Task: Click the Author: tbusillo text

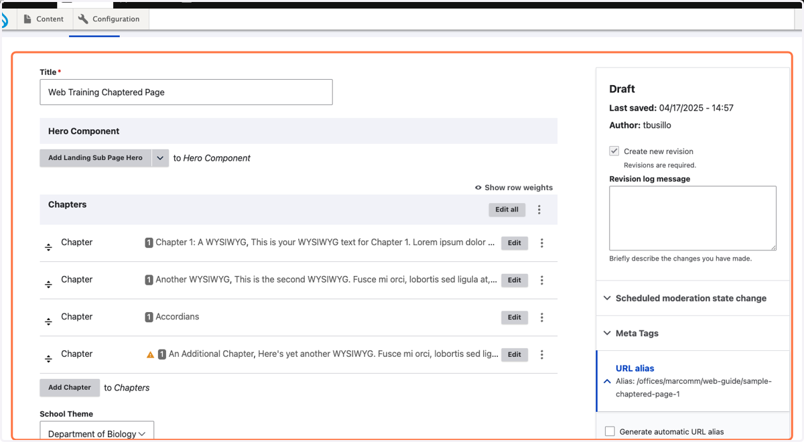Action: tap(640, 125)
